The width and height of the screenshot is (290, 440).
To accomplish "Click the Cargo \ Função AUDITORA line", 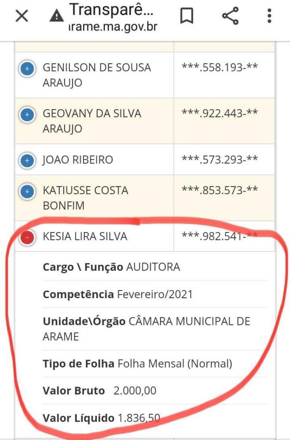I will [x=111, y=267].
